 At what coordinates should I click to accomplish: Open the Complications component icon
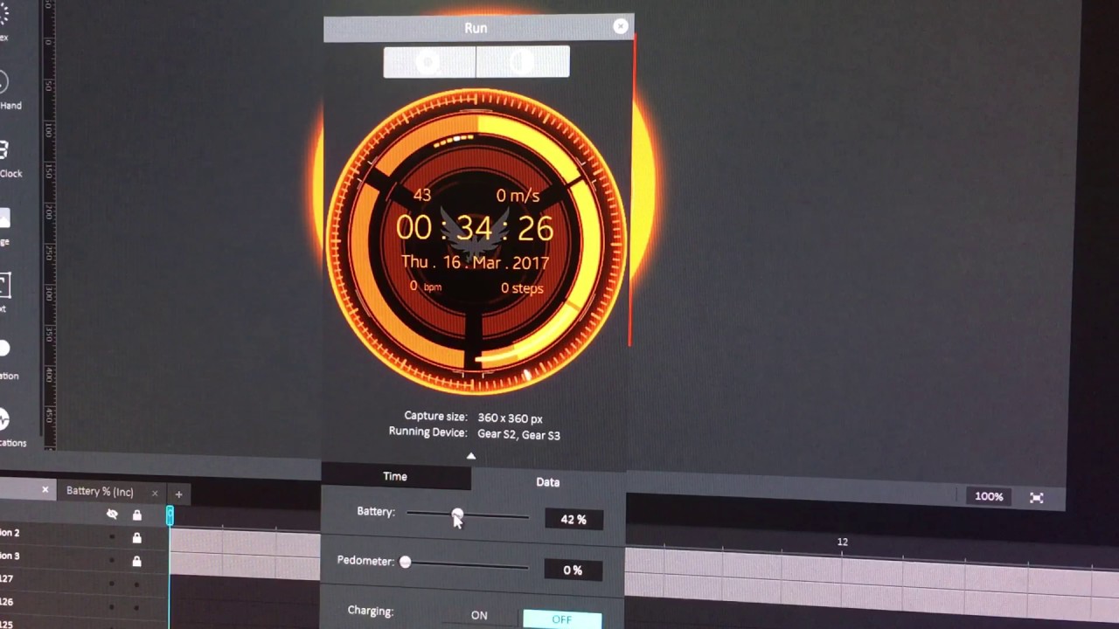point(3,419)
